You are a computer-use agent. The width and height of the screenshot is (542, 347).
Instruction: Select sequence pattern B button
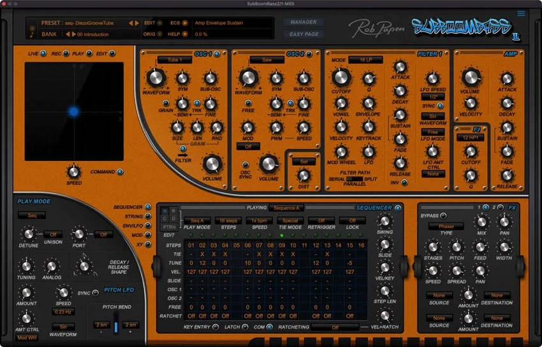[x=173, y=211]
